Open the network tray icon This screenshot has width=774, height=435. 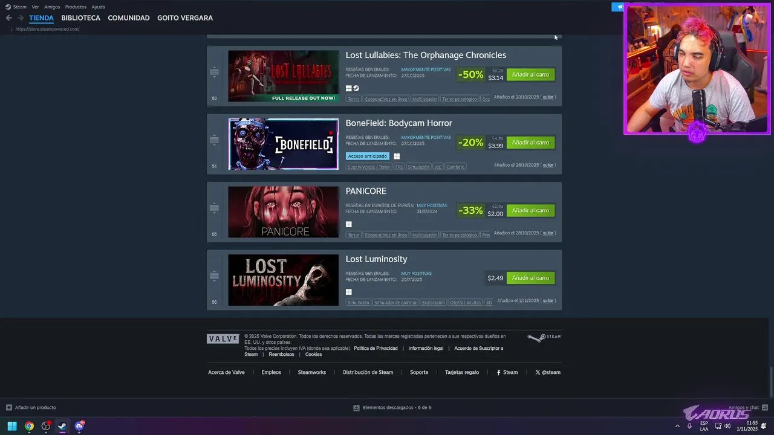718,426
